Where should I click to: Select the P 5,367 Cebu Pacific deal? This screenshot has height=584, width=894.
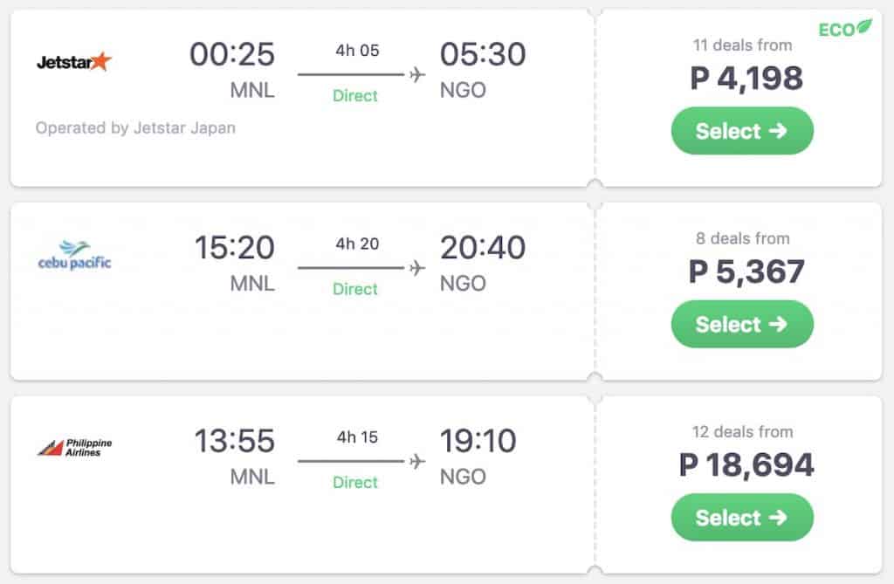pyautogui.click(x=742, y=325)
